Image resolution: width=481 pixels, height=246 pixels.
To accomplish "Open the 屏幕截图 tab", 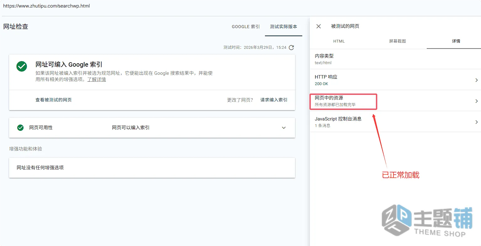I will coord(398,41).
